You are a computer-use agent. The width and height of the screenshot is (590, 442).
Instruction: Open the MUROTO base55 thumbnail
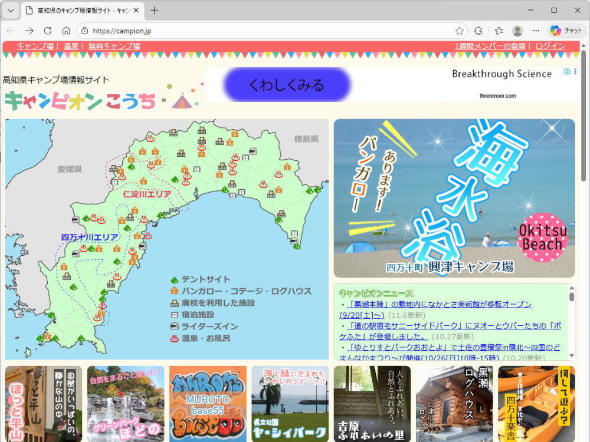pos(208,404)
